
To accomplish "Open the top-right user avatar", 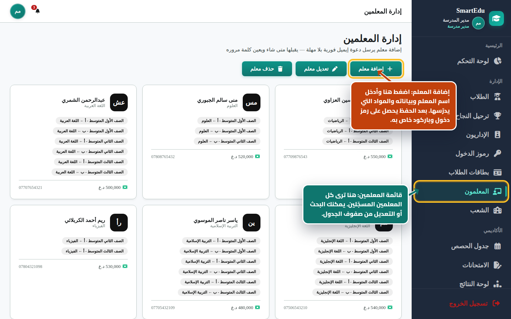I will click(18, 11).
